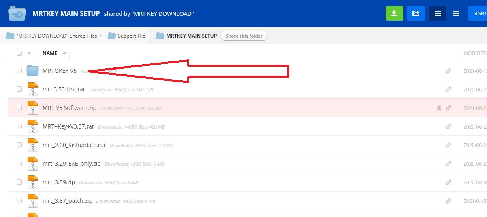Check the box for MRT V5 Software.zip
Image resolution: width=487 pixels, height=217 pixels.
pyautogui.click(x=19, y=108)
